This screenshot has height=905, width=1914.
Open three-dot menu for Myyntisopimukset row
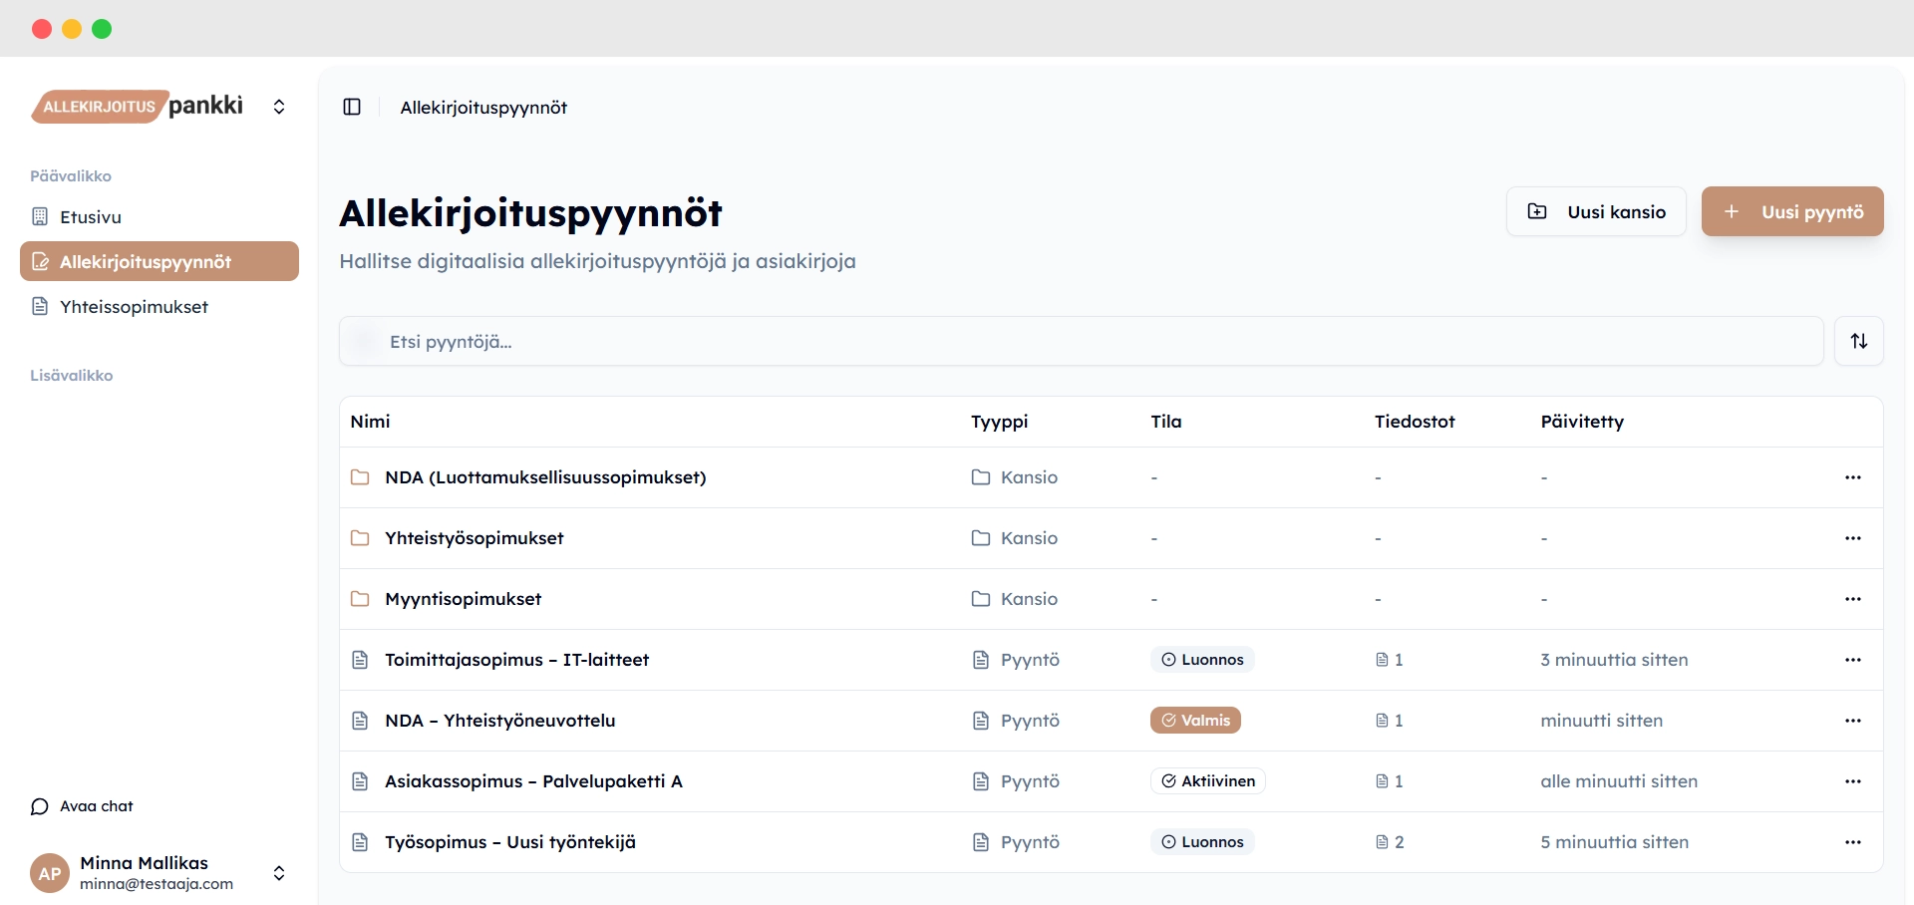pyautogui.click(x=1852, y=599)
